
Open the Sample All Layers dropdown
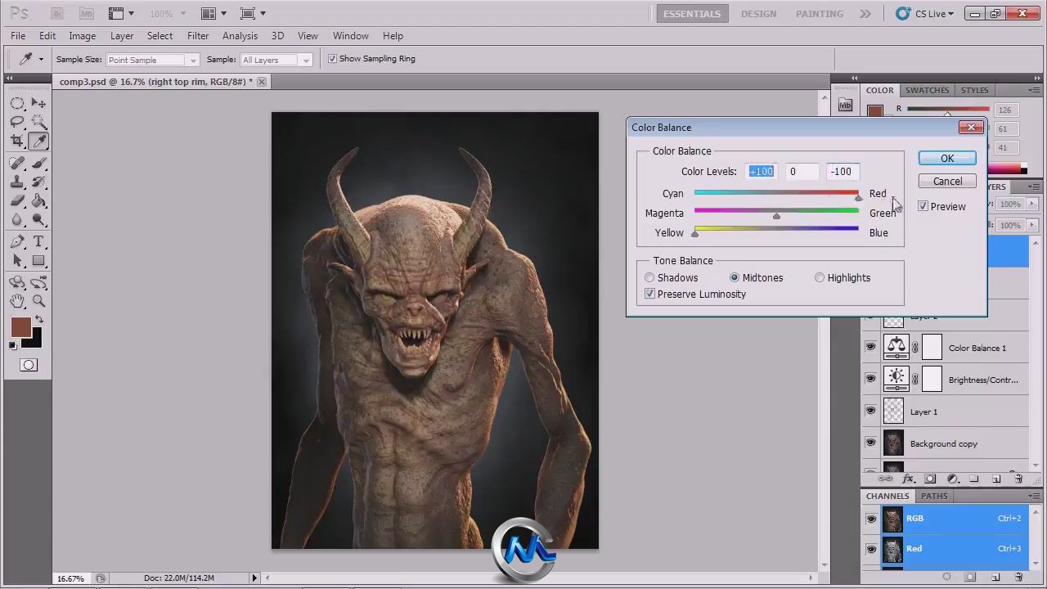click(x=276, y=60)
